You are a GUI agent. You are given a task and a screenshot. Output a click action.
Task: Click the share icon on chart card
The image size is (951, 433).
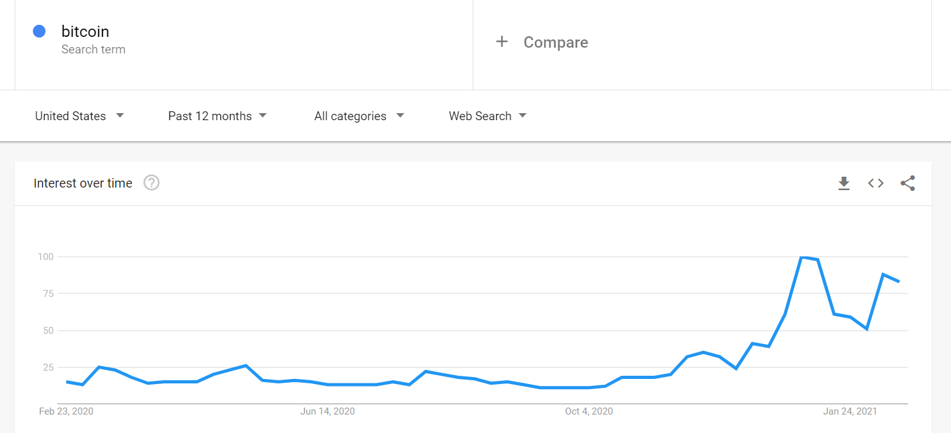click(908, 183)
